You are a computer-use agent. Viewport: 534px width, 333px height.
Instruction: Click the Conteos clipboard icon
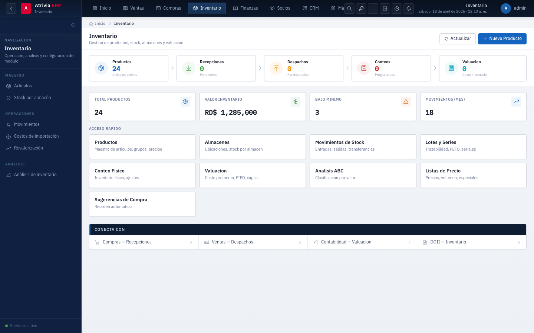(x=364, y=68)
